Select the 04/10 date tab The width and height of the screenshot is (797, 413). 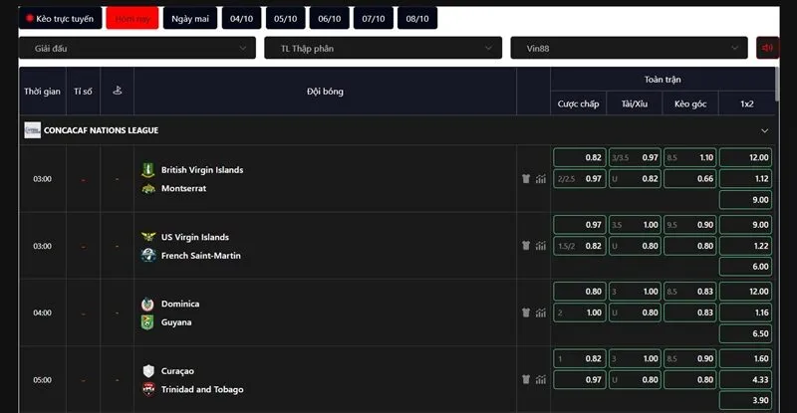coord(241,19)
